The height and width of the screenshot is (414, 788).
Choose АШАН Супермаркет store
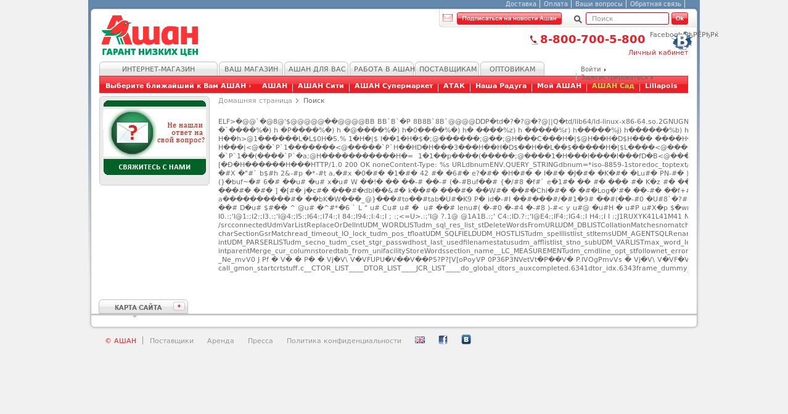click(x=393, y=86)
